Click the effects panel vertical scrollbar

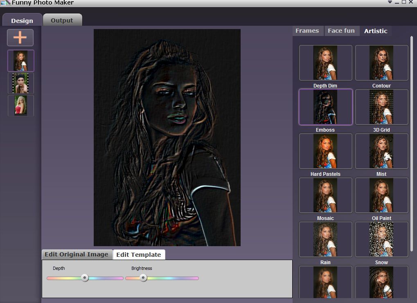(x=412, y=144)
